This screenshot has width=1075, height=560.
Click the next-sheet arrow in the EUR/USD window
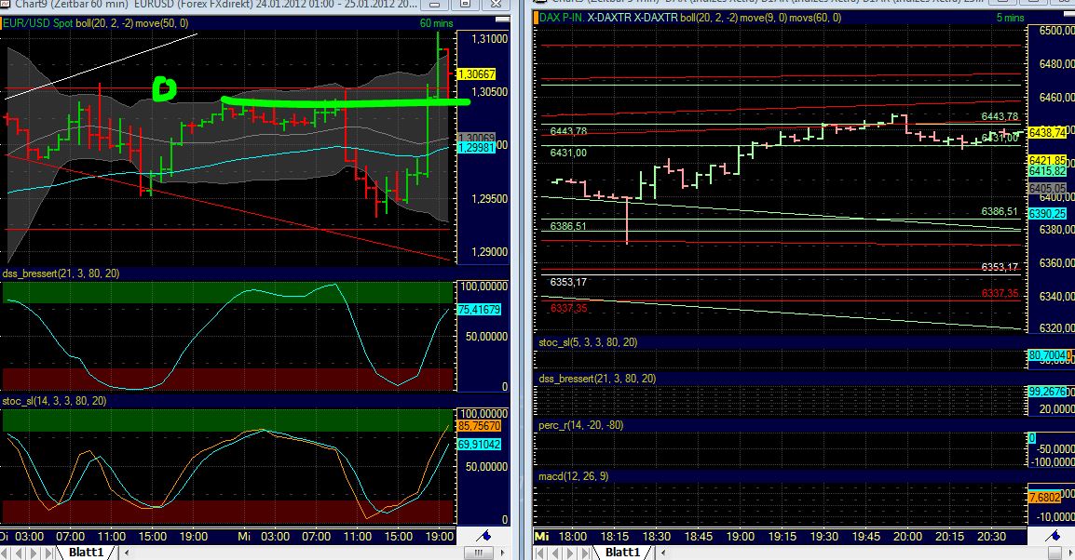33,553
